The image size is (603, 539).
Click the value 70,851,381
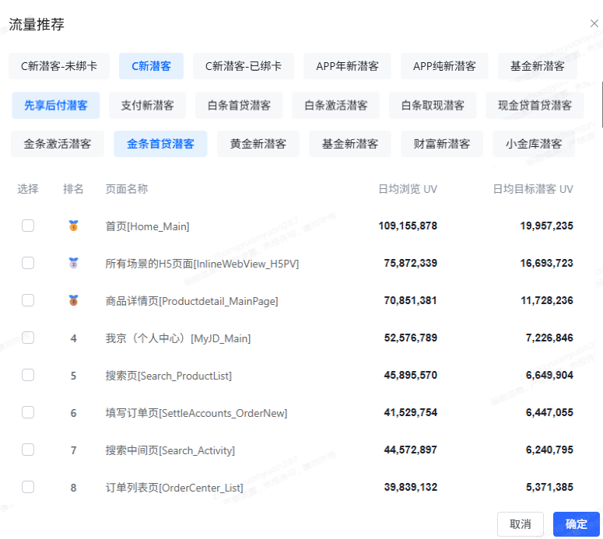[410, 300]
